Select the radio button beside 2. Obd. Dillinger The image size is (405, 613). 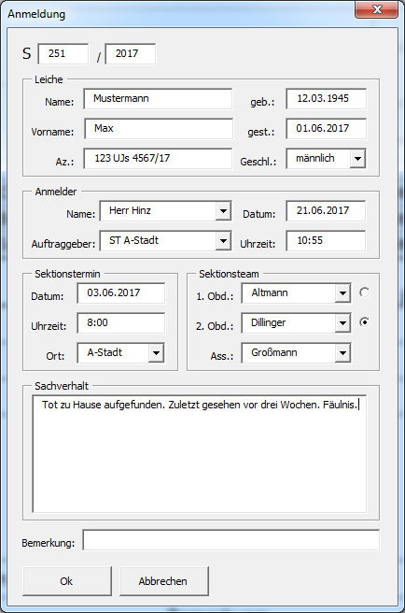click(364, 322)
